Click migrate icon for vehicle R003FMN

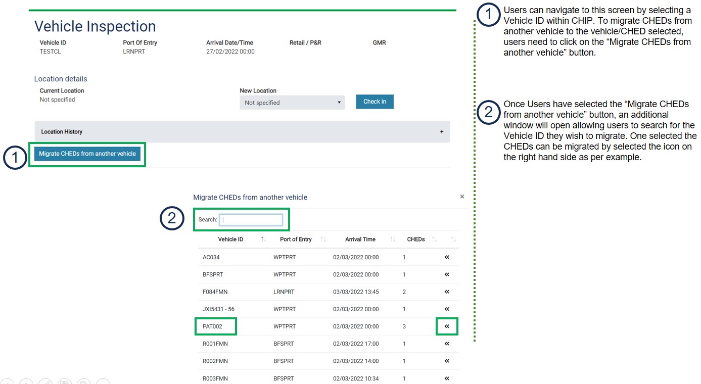(447, 378)
